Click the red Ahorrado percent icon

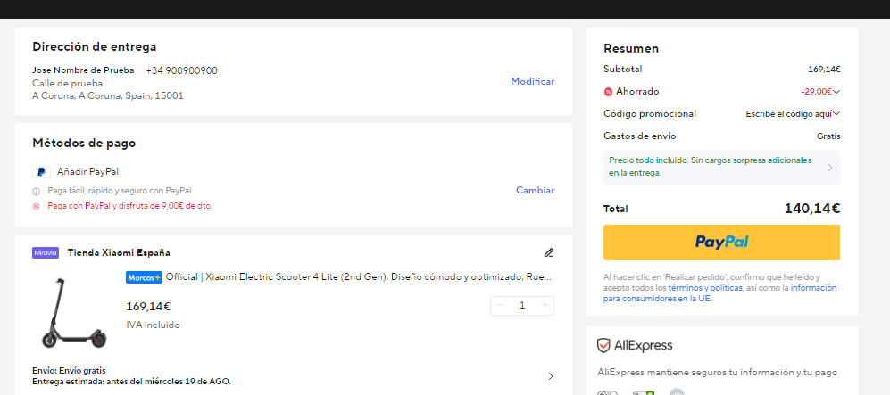[x=609, y=92]
